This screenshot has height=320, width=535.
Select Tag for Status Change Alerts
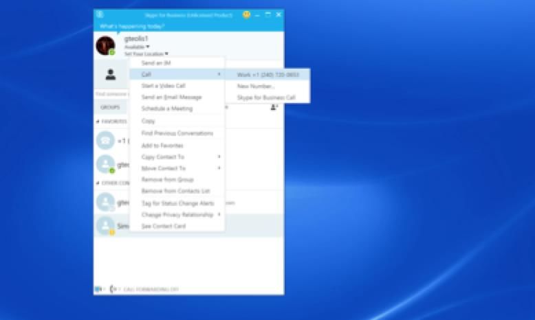pos(177,203)
